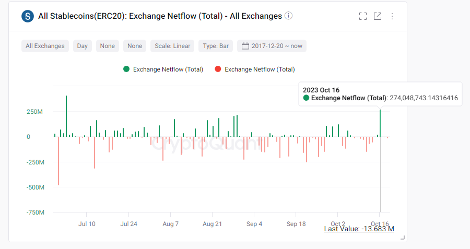Image resolution: width=470 pixels, height=249 pixels.
Task: Open the info icon beside the chart title
Action: [288, 16]
